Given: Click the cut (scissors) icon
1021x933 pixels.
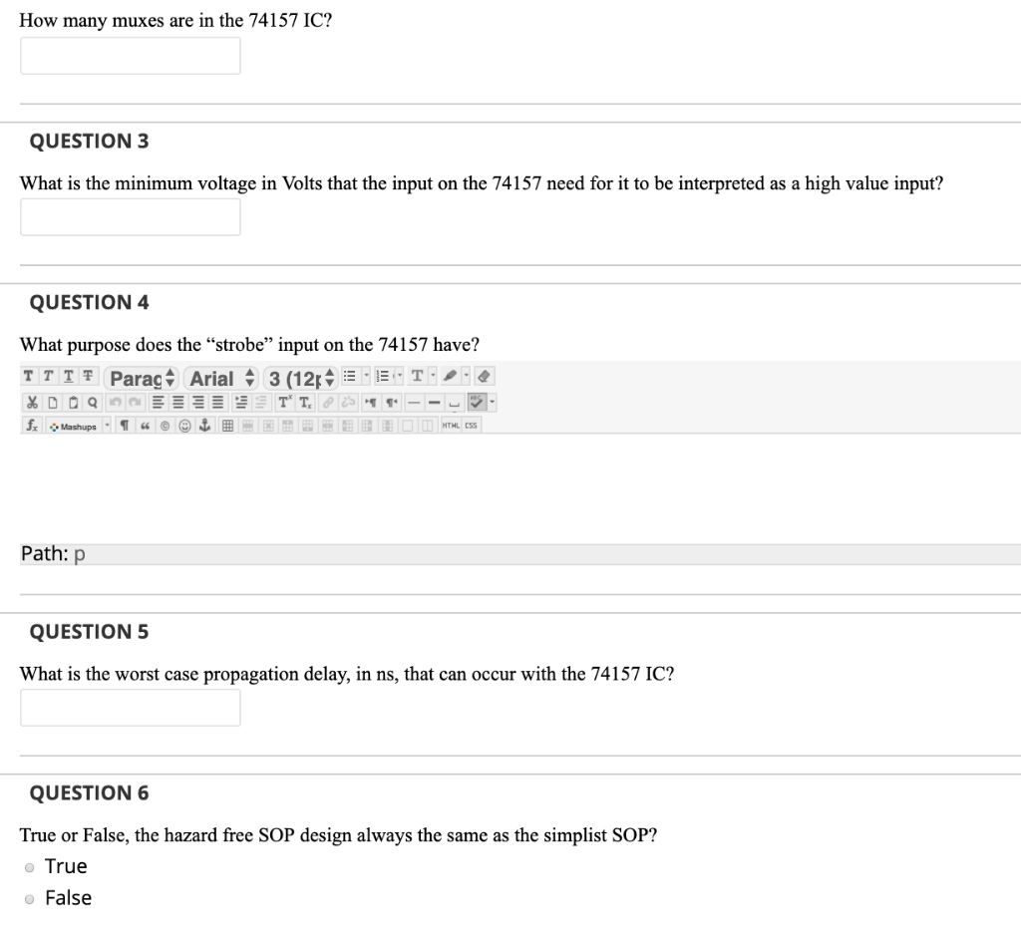Looking at the screenshot, I should pos(32,401).
